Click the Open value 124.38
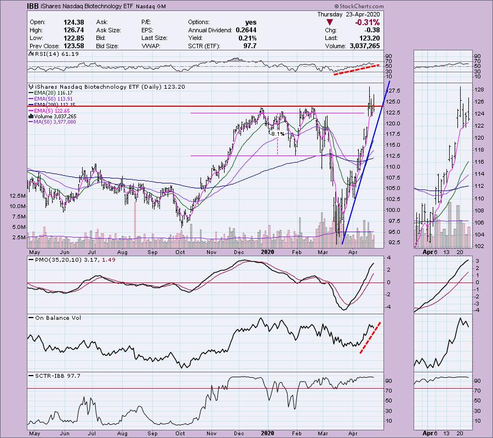 pyautogui.click(x=73, y=22)
